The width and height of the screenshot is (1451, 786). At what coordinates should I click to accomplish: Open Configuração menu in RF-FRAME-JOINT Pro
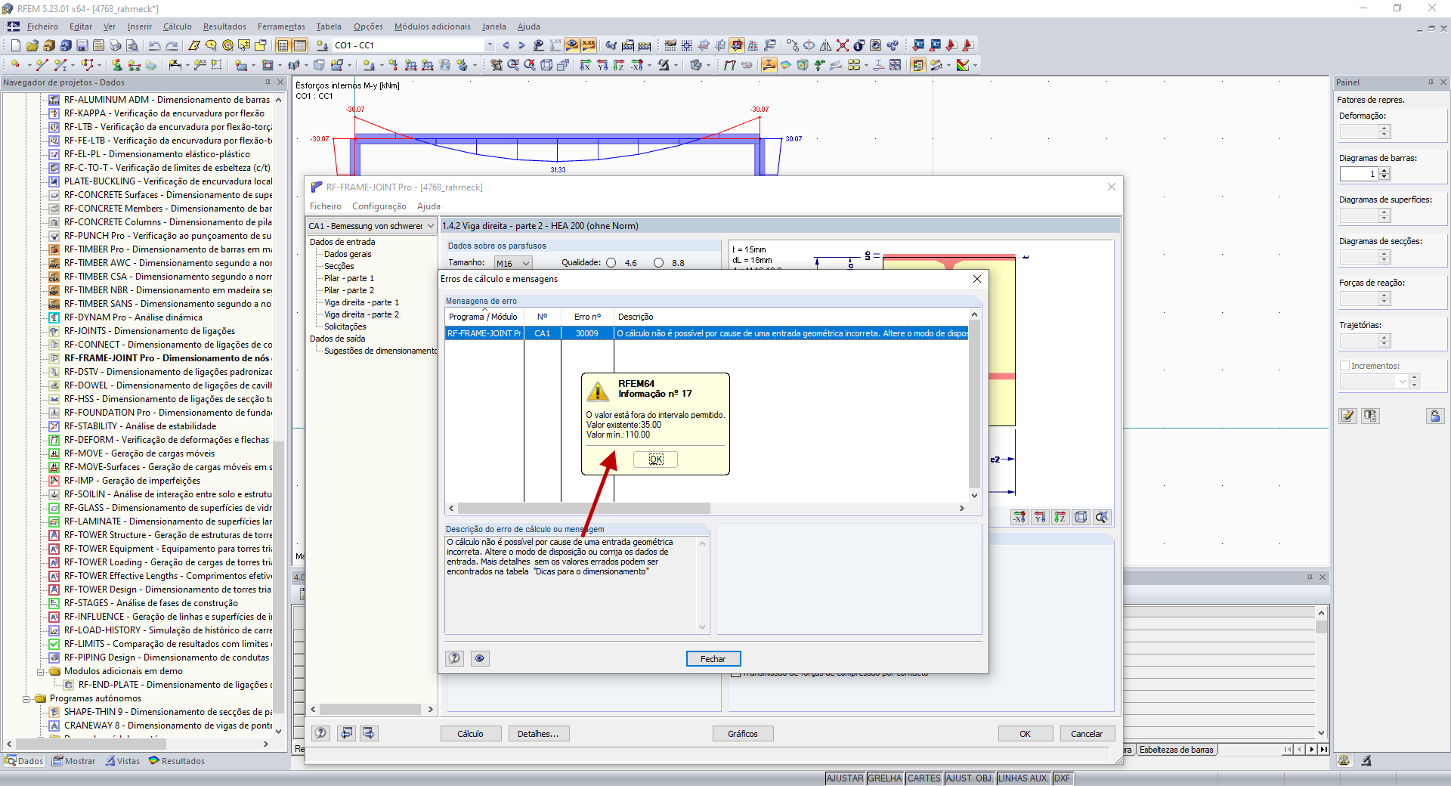point(379,206)
